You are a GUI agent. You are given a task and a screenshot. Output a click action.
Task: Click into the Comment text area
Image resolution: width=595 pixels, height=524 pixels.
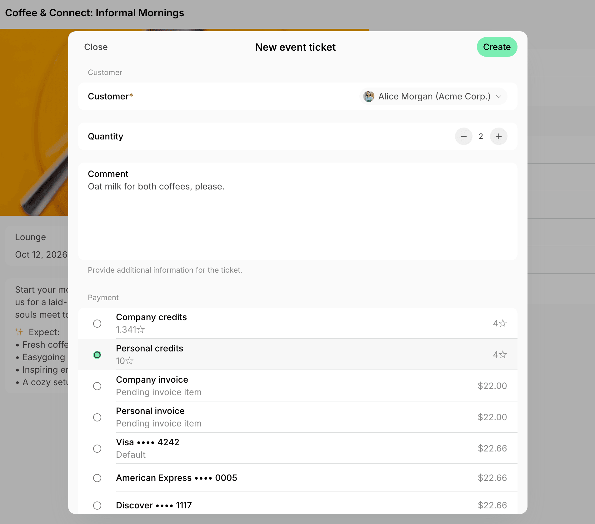click(x=297, y=211)
